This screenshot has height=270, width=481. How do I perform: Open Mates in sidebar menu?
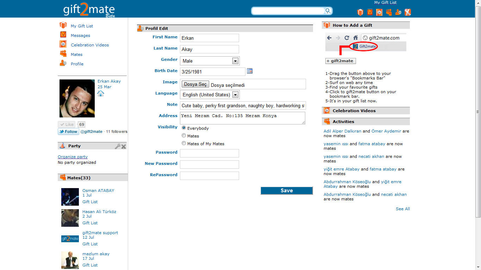[76, 54]
